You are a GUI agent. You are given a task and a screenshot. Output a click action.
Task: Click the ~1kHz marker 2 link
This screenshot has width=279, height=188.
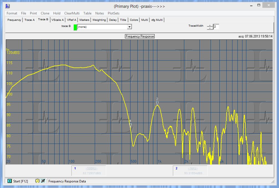tap(193, 168)
